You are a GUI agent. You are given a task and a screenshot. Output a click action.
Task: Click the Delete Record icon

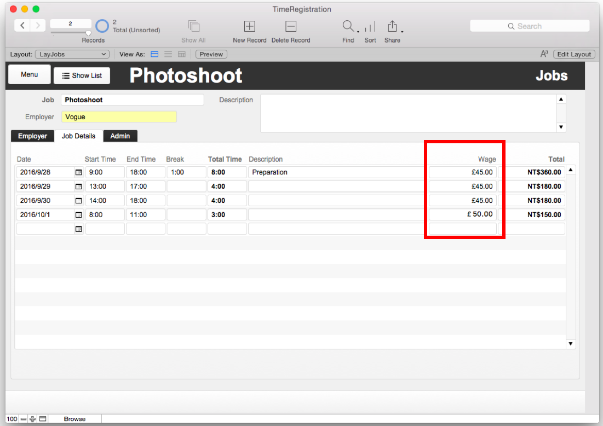coord(291,26)
